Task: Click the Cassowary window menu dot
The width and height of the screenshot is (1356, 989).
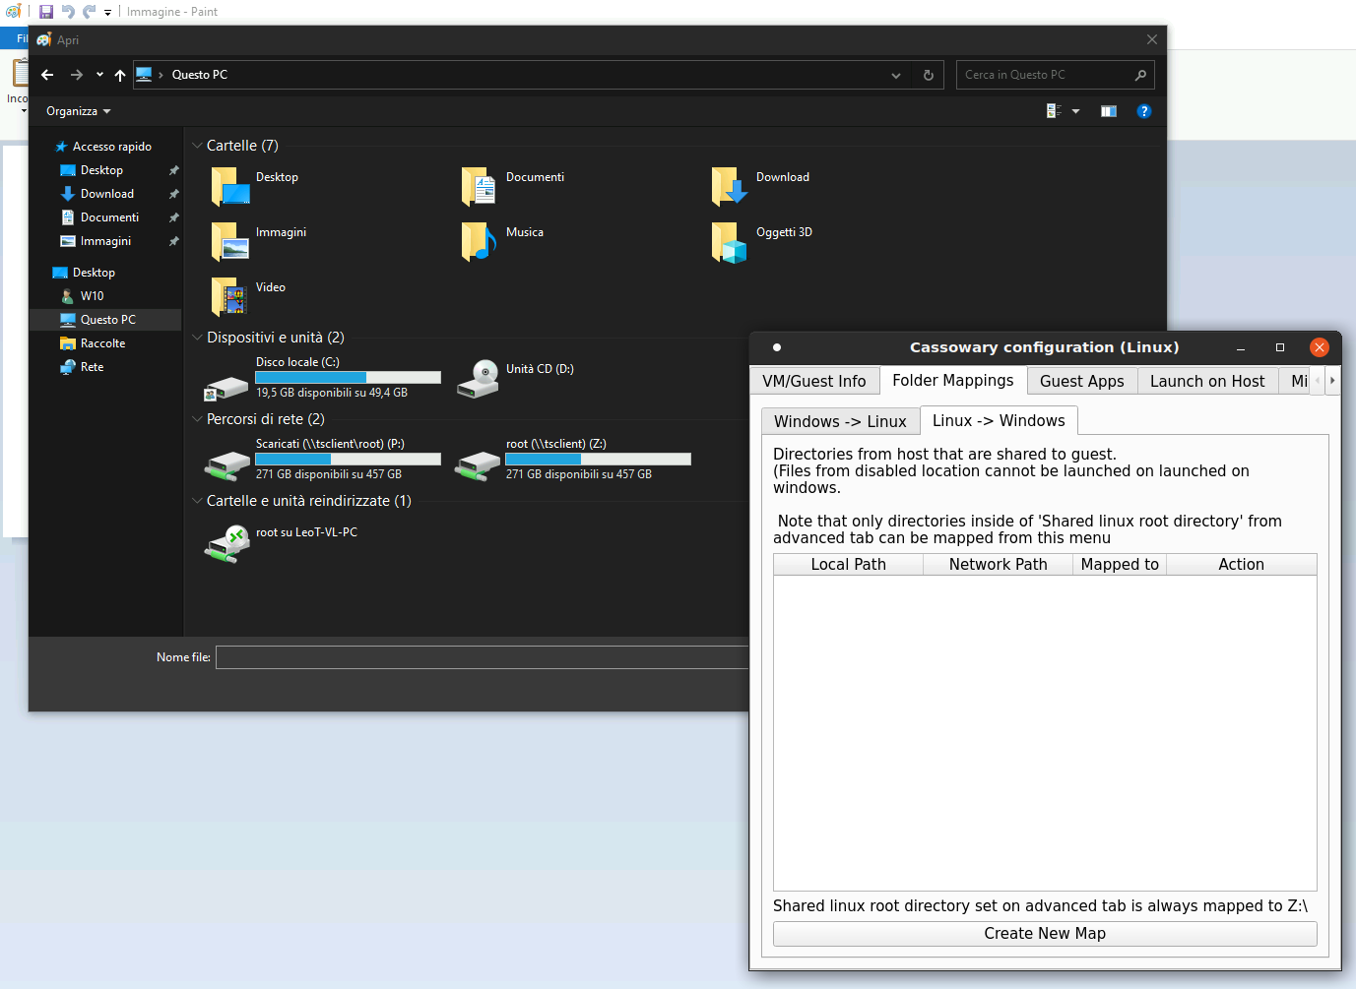Action: coord(777,347)
